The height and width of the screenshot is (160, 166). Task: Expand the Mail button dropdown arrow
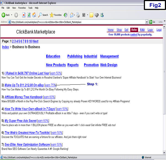pos(74,15)
